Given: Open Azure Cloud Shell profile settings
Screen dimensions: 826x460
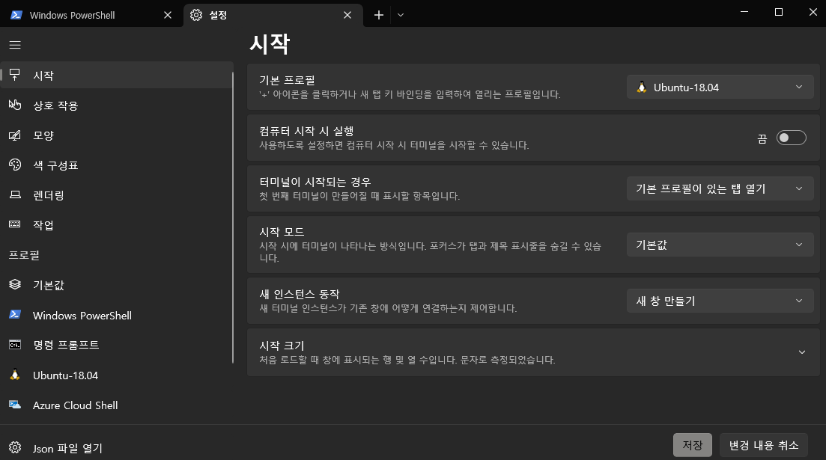Looking at the screenshot, I should click(x=116, y=405).
